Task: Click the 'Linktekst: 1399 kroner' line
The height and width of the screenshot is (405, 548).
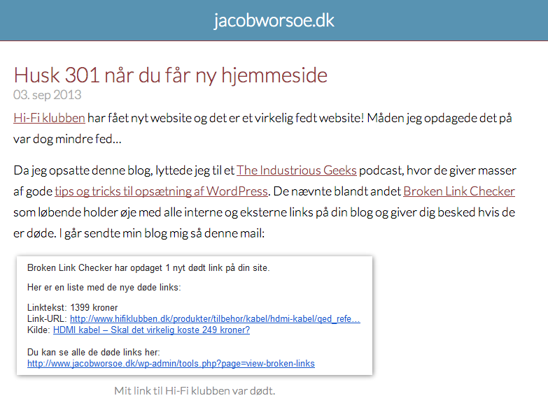Action: 72,308
